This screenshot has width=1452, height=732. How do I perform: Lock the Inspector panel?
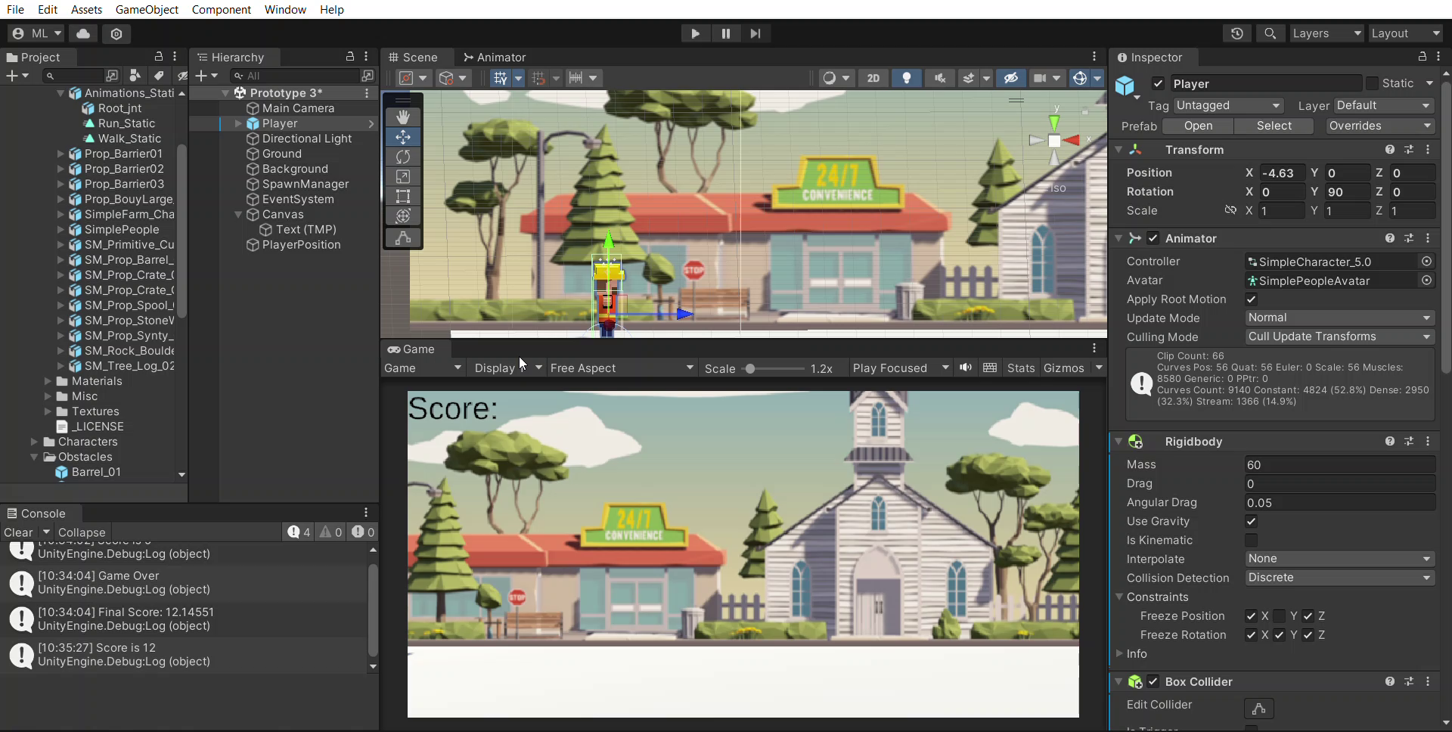1423,57
